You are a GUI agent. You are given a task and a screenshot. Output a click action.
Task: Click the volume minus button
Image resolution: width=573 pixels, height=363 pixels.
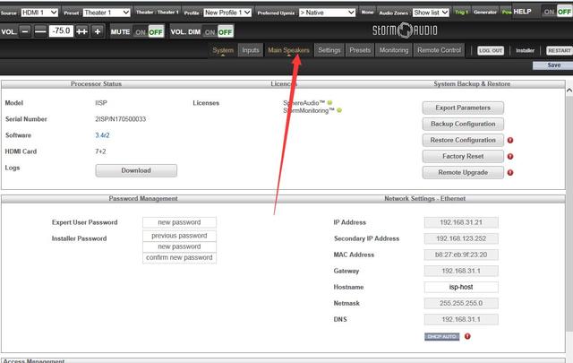[25, 30]
